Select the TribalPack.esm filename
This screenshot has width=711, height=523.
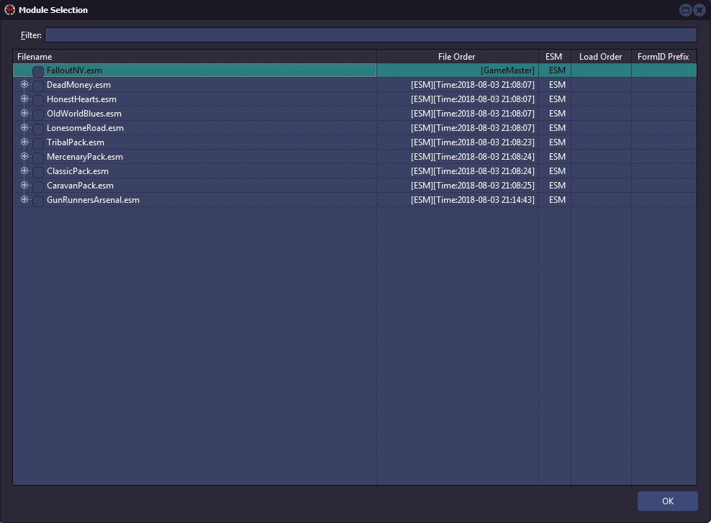76,142
